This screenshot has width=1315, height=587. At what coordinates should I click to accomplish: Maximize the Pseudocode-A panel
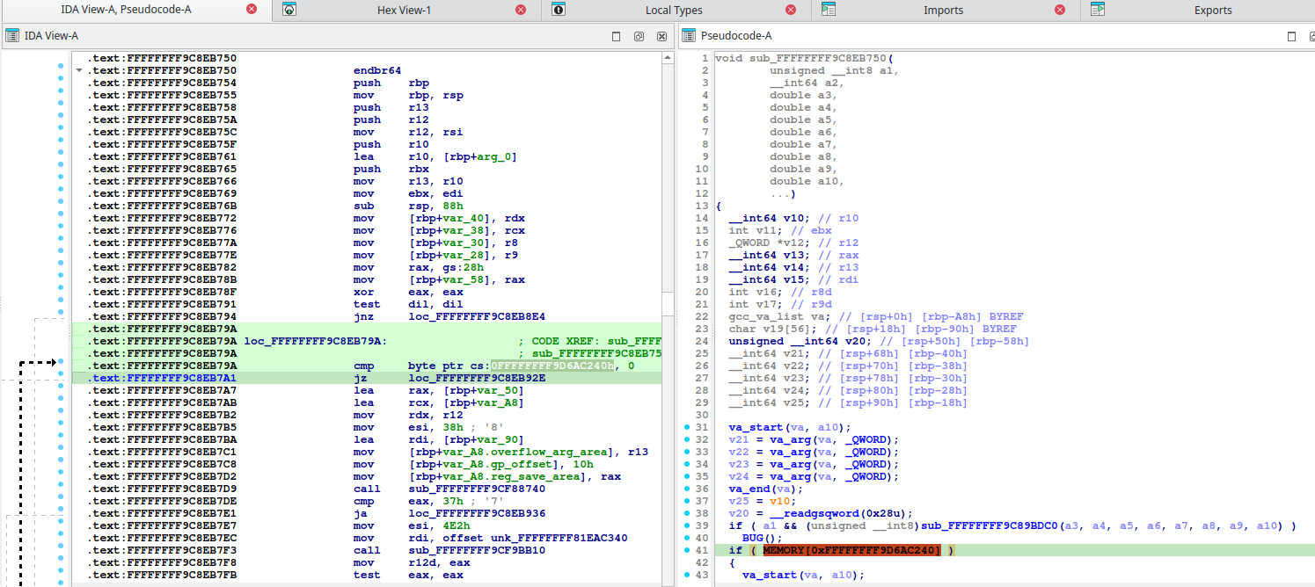(x=1289, y=37)
